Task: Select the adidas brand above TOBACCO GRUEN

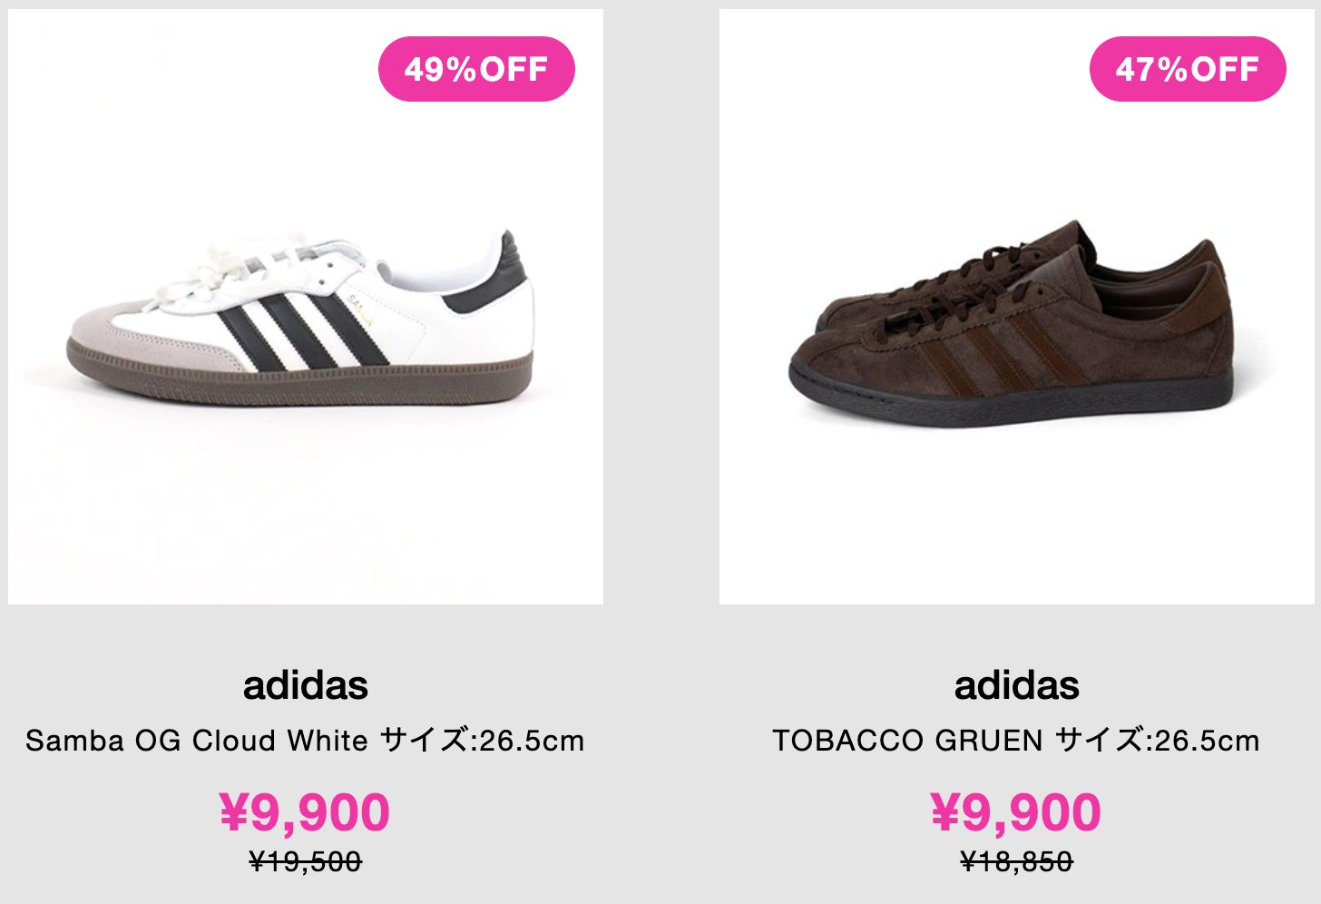Action: 1016,685
